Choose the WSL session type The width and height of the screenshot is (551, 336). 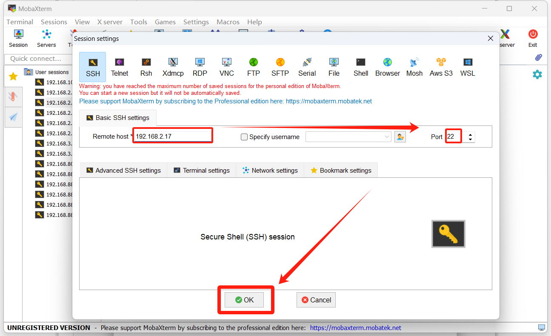click(x=468, y=67)
